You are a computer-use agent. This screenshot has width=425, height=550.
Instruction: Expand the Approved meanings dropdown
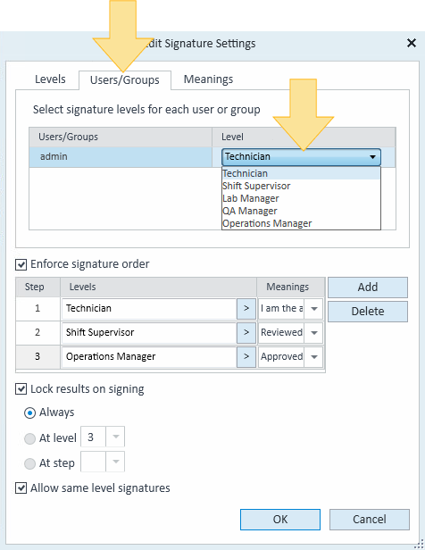pyautogui.click(x=314, y=357)
